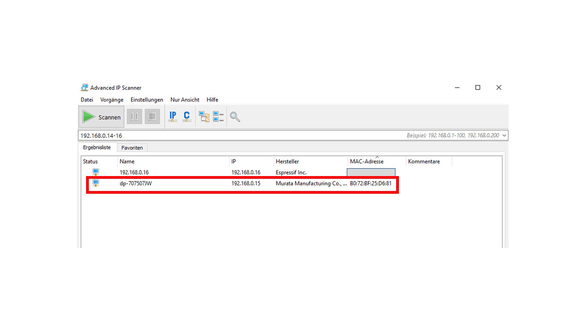This screenshot has height=329, width=586.
Task: Click the MAC address B0:72:BF:25:D6:81
Action: [371, 183]
